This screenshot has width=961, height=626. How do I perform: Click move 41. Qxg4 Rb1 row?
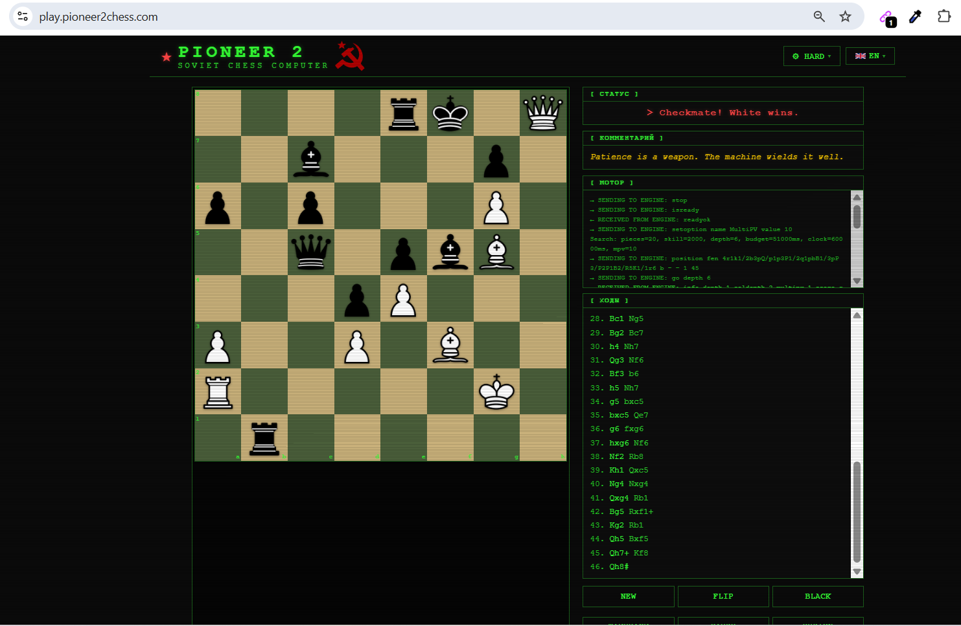coord(619,498)
